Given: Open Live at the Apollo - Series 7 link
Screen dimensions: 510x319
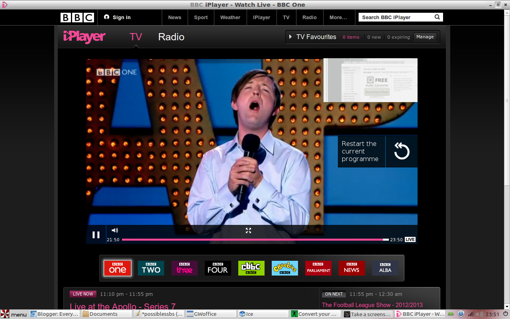Looking at the screenshot, I should click(123, 307).
